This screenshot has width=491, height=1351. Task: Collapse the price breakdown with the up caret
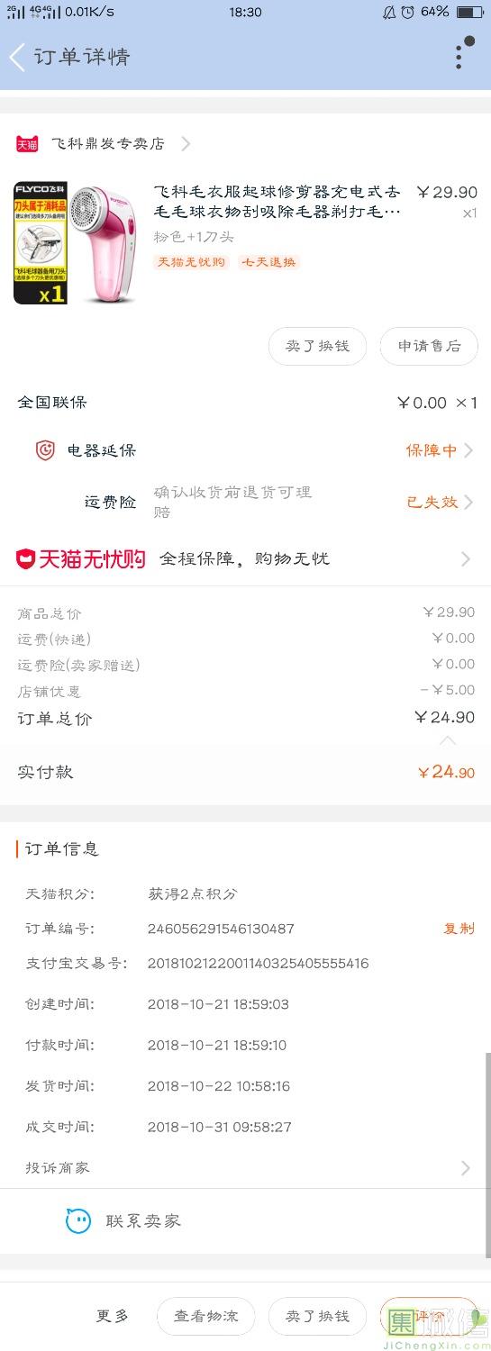448,740
